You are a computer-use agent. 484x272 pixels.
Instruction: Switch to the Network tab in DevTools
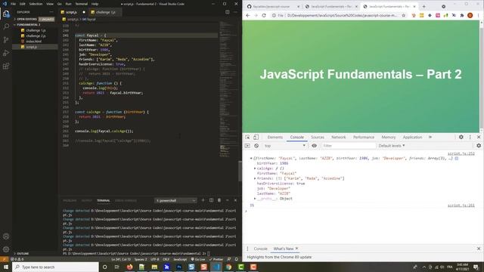338,138
